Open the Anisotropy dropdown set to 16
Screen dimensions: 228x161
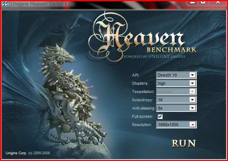point(176,100)
